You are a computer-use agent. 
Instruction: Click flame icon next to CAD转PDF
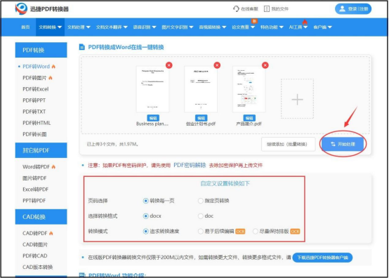click(51, 233)
